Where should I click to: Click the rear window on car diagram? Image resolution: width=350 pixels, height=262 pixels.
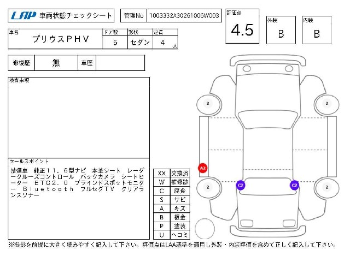(267, 187)
